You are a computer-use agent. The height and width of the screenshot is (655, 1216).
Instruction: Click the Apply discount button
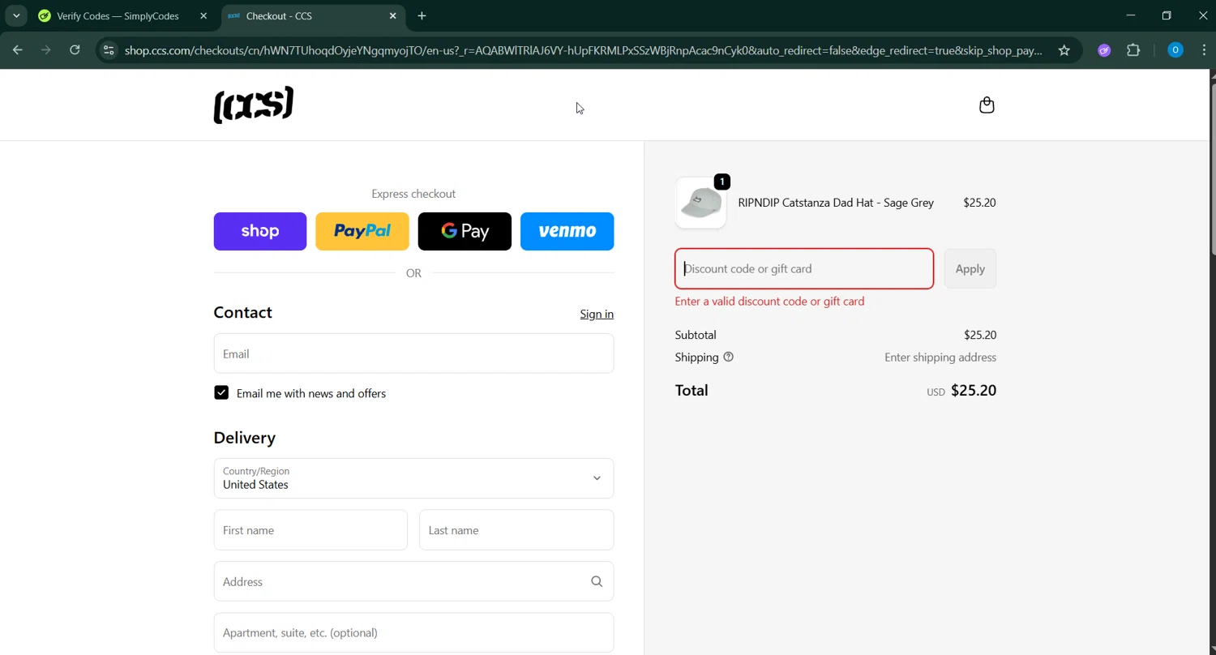(x=970, y=268)
